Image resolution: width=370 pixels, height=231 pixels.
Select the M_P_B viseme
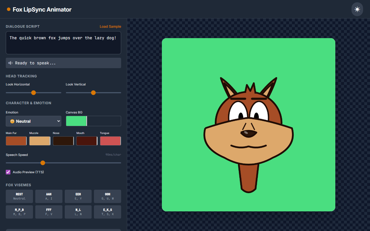pyautogui.click(x=19, y=212)
